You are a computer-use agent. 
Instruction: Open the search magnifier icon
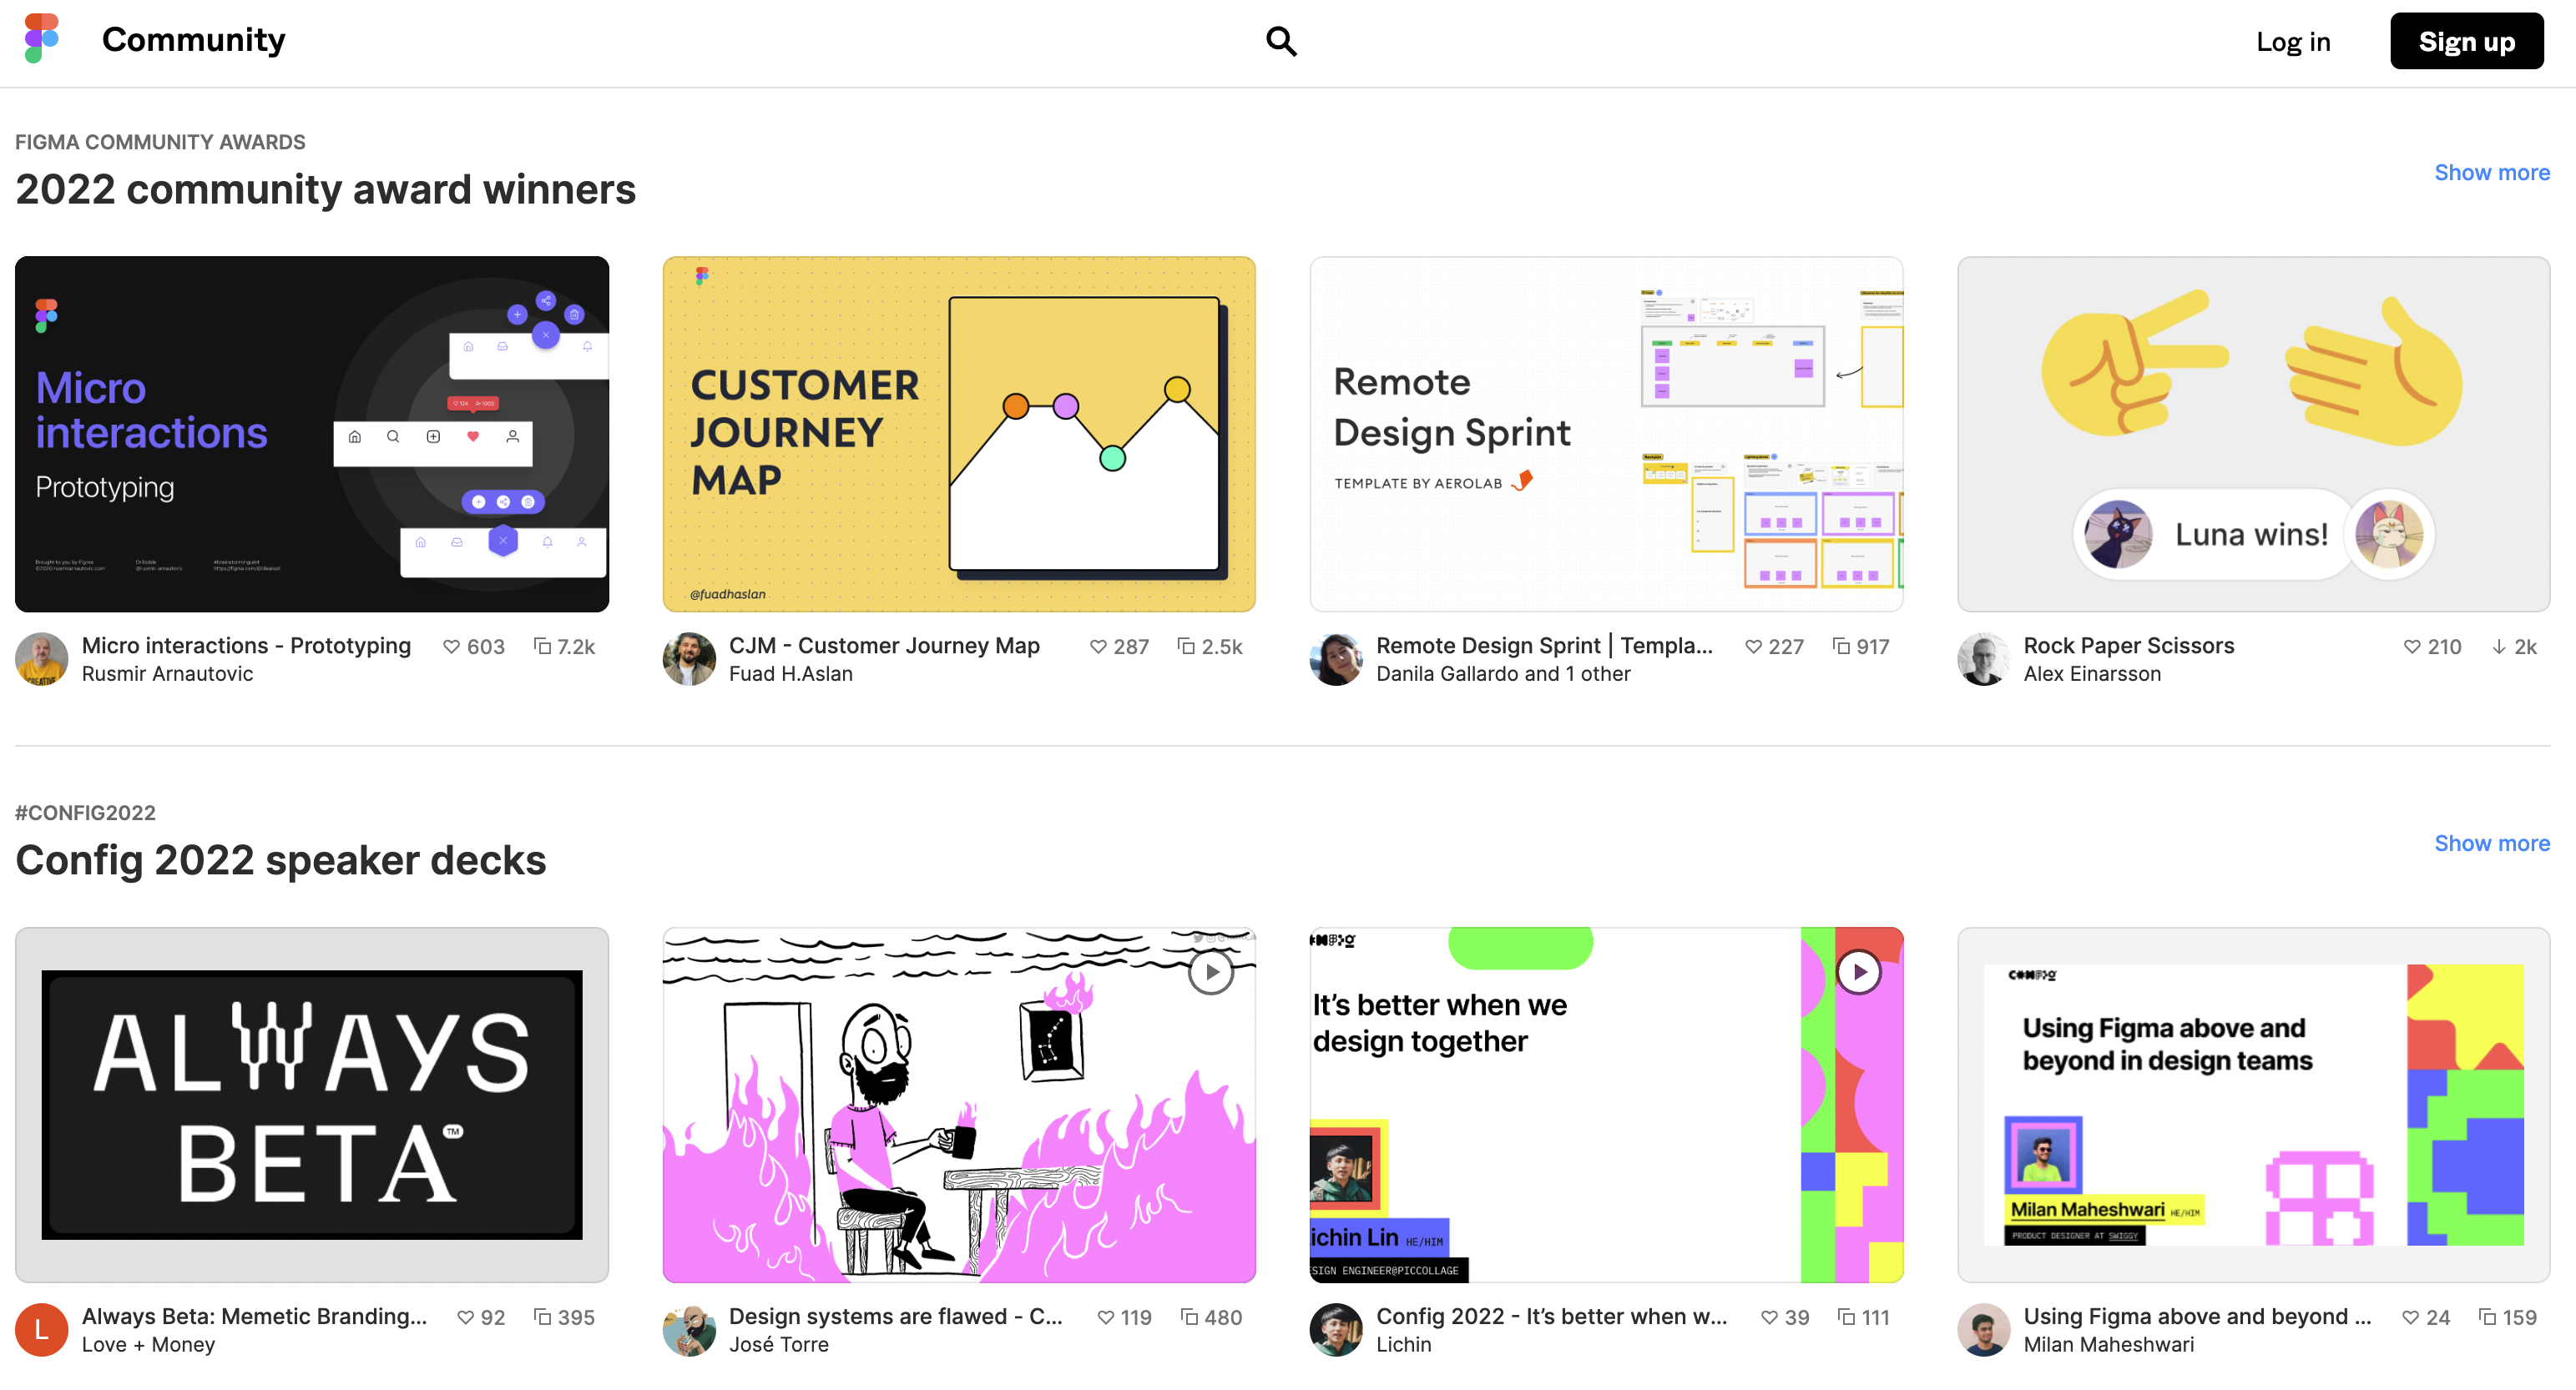tap(1280, 41)
